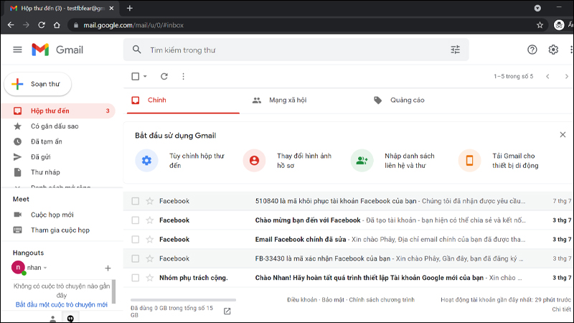Open the support help question mark icon
This screenshot has width=574, height=323.
click(x=532, y=50)
